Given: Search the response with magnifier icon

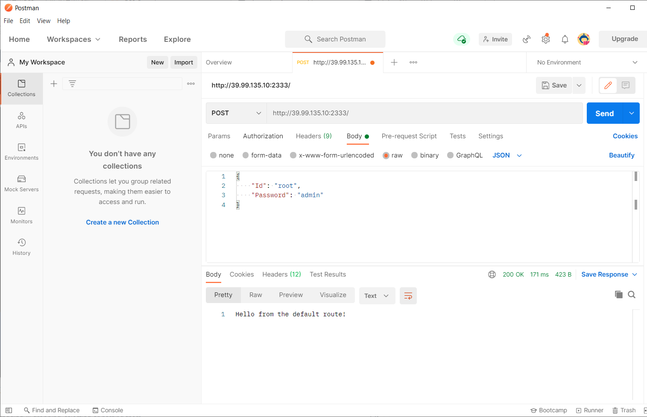Looking at the screenshot, I should 632,295.
